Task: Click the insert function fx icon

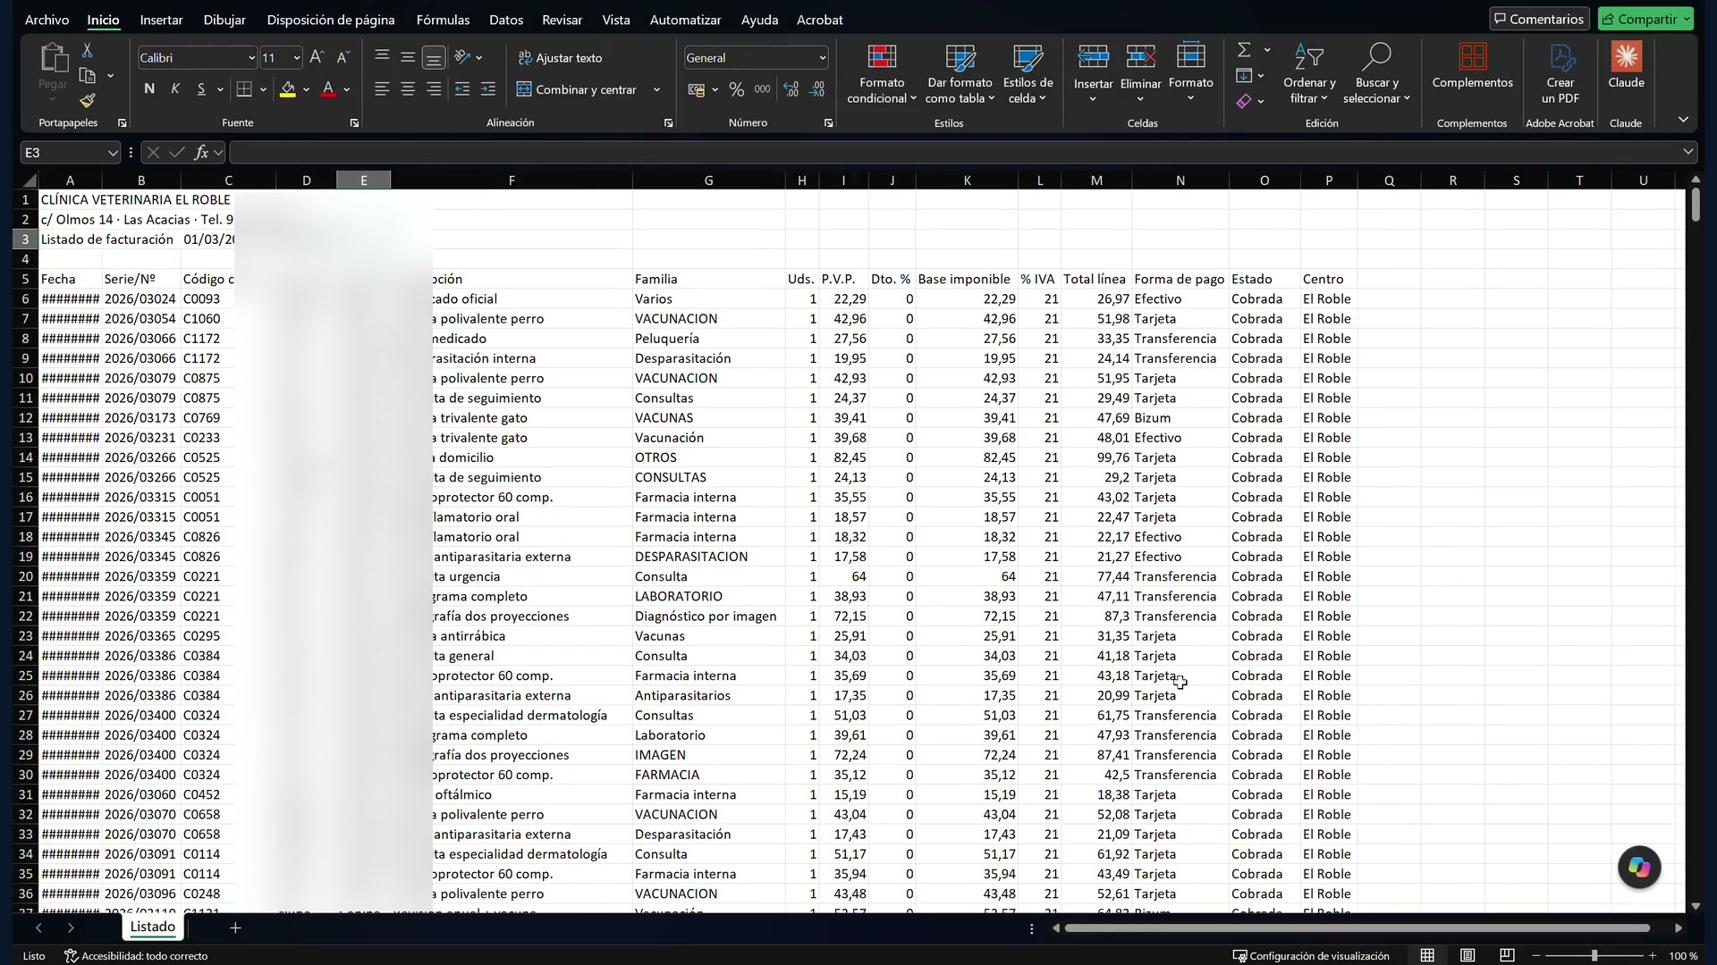Action: coord(201,153)
